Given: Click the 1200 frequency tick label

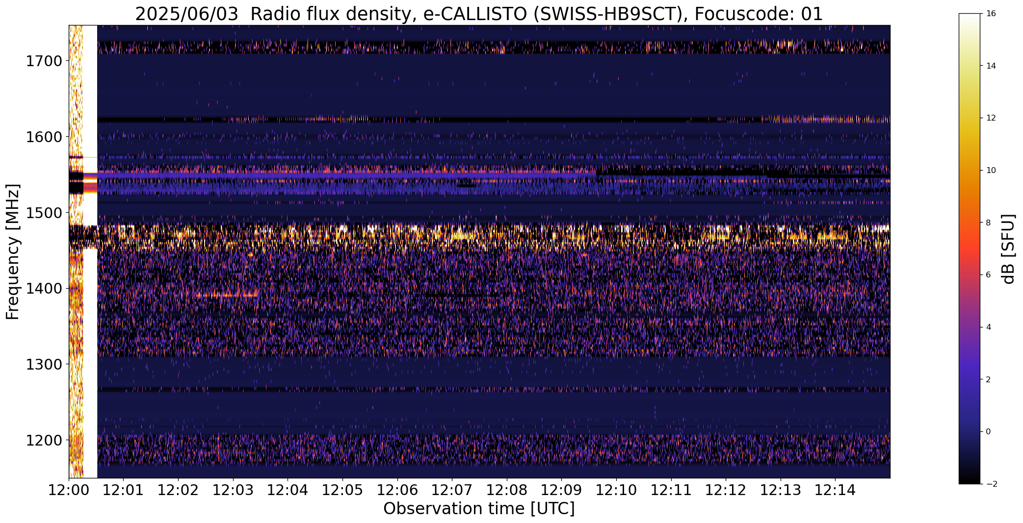Looking at the screenshot, I should (44, 440).
